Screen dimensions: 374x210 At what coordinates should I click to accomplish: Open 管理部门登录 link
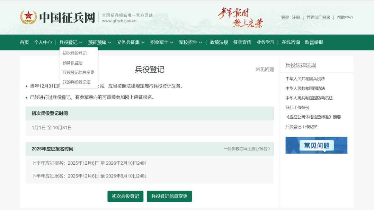318,17
